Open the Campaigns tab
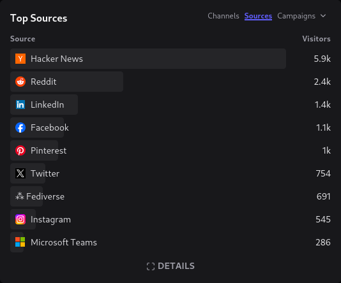Screen dimensions: 341x283 tap(296, 17)
